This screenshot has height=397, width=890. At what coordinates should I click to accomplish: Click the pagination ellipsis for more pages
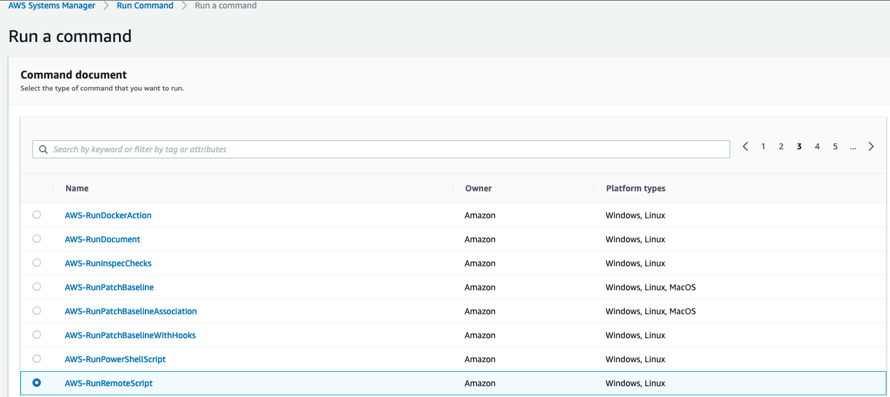coord(853,146)
